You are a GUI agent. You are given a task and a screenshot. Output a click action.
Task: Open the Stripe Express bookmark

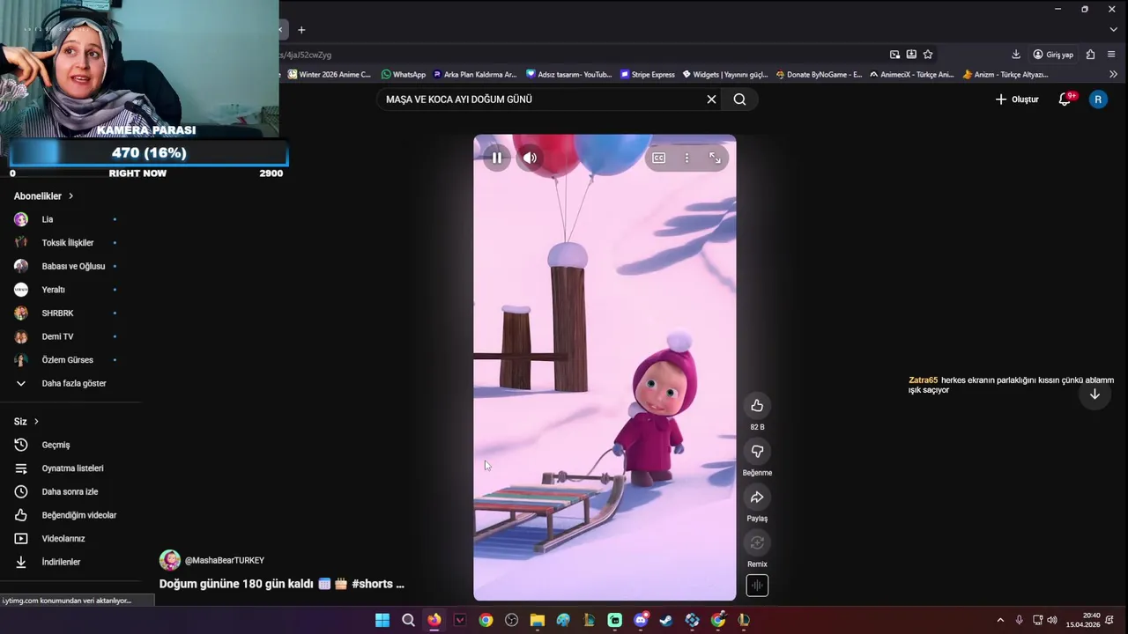648,75
